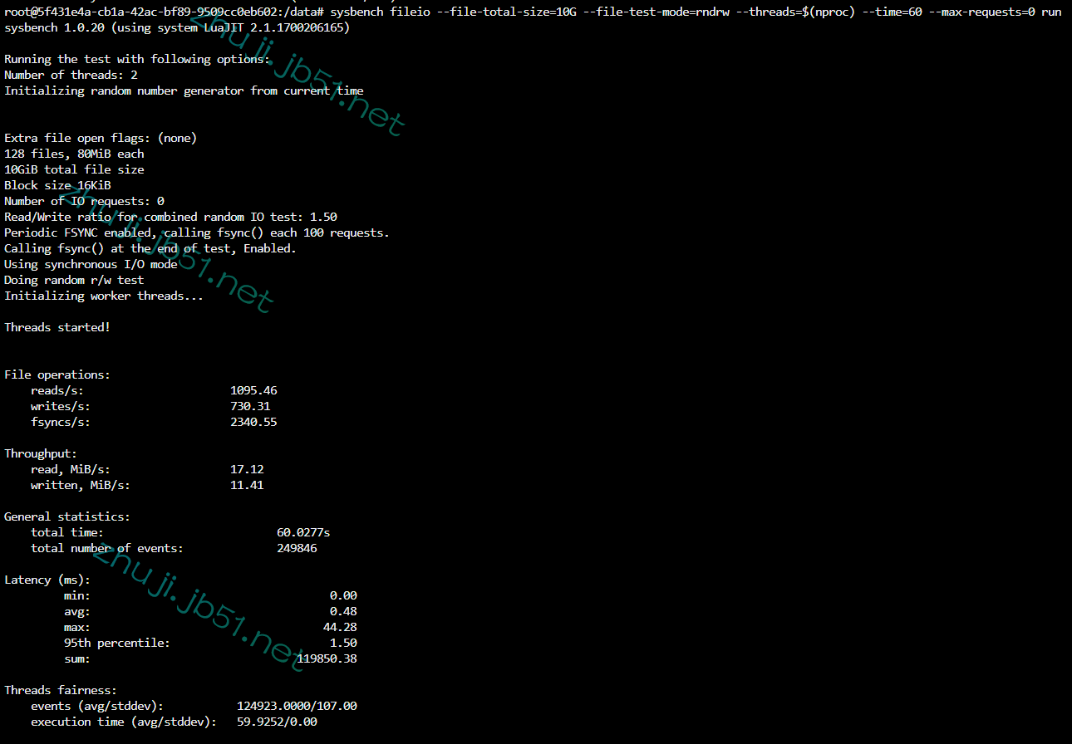
Task: Click the 'General statistics:' heading
Action: (67, 516)
